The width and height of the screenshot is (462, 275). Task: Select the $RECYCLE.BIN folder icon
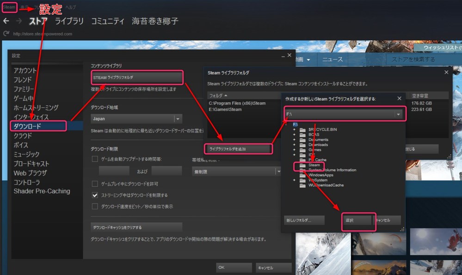click(x=302, y=129)
